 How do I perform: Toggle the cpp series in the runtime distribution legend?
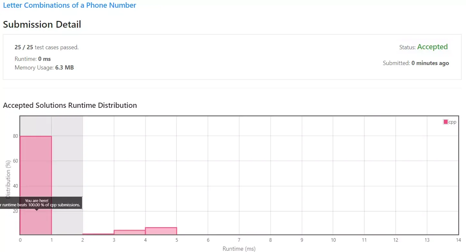coord(450,122)
